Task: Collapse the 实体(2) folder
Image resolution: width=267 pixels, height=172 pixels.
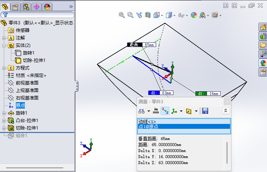Action: click(x=4, y=45)
